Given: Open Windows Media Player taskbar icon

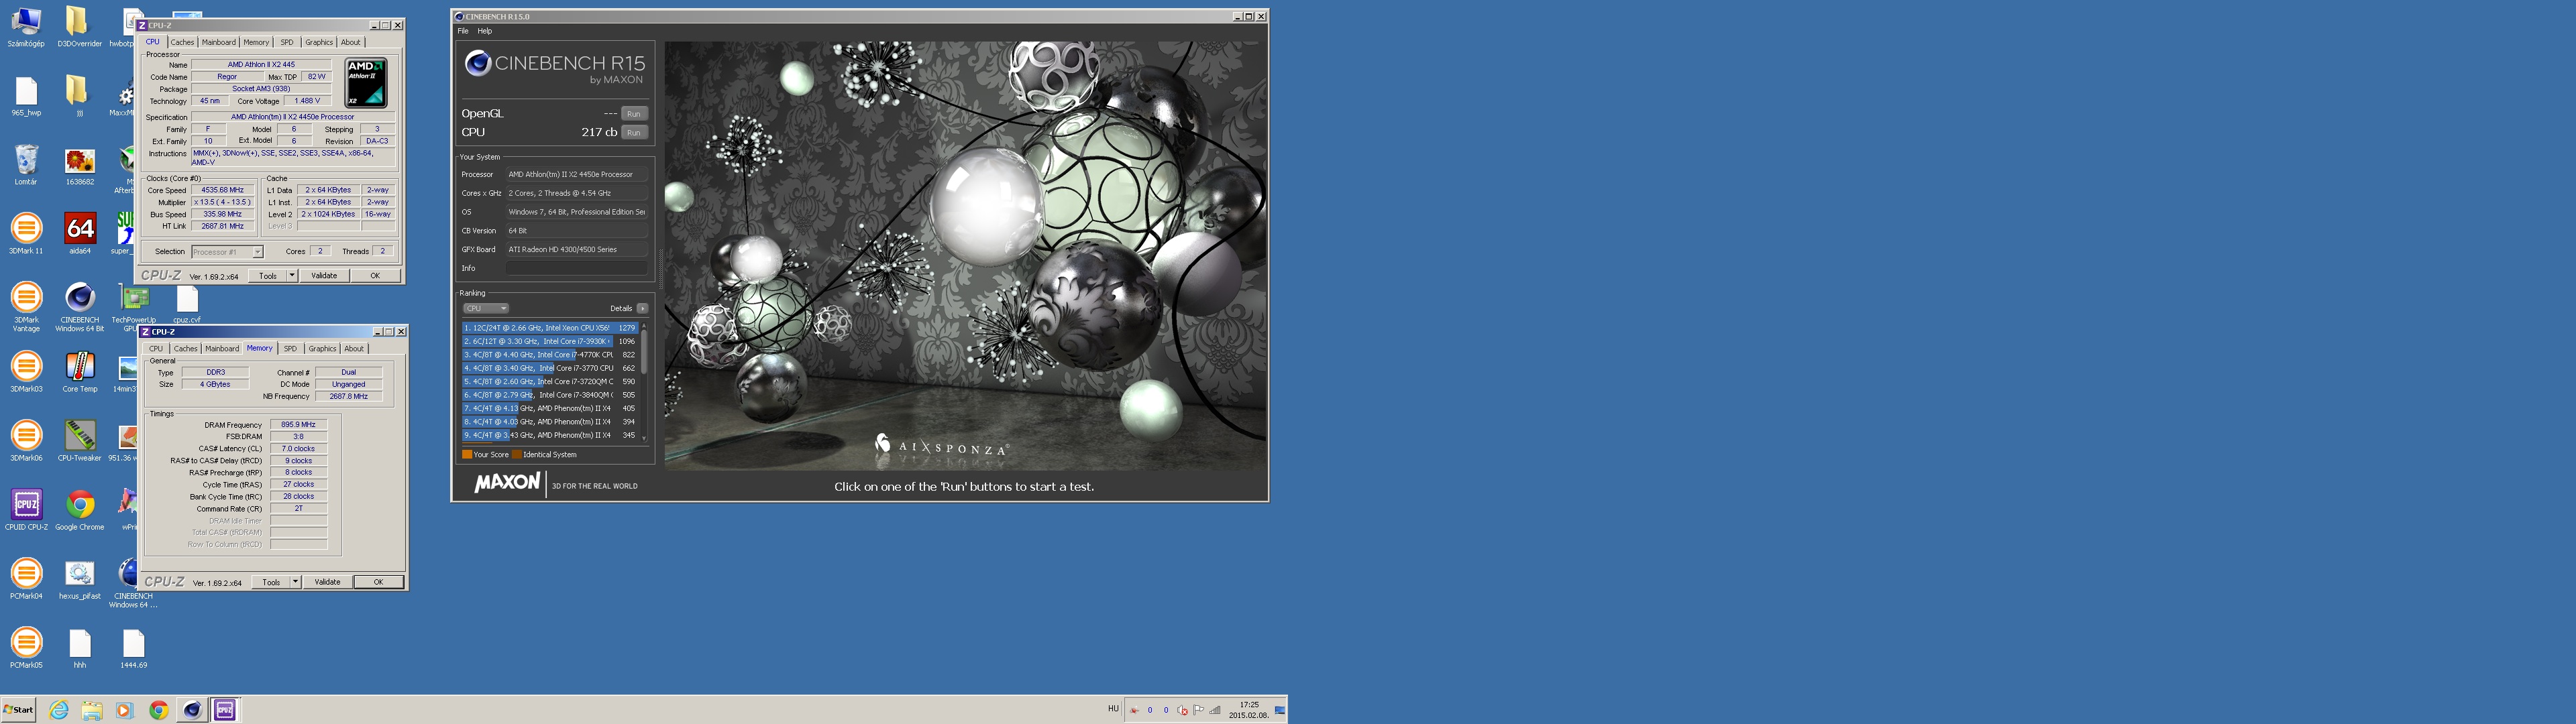Looking at the screenshot, I should (125, 710).
